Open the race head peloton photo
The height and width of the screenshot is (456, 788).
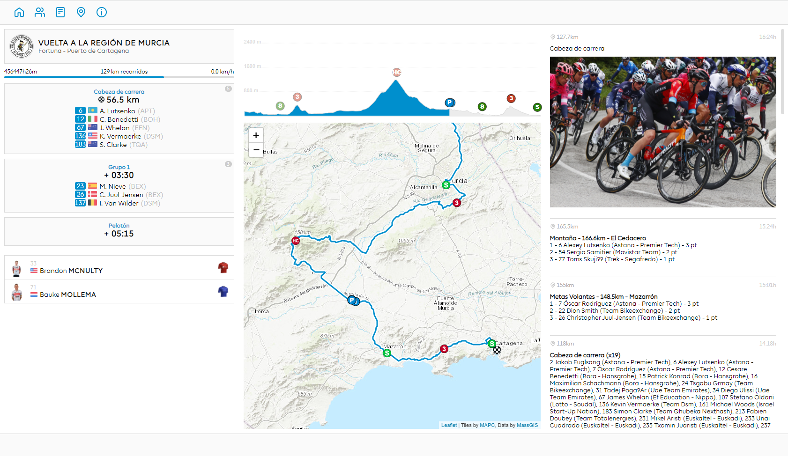(663, 132)
